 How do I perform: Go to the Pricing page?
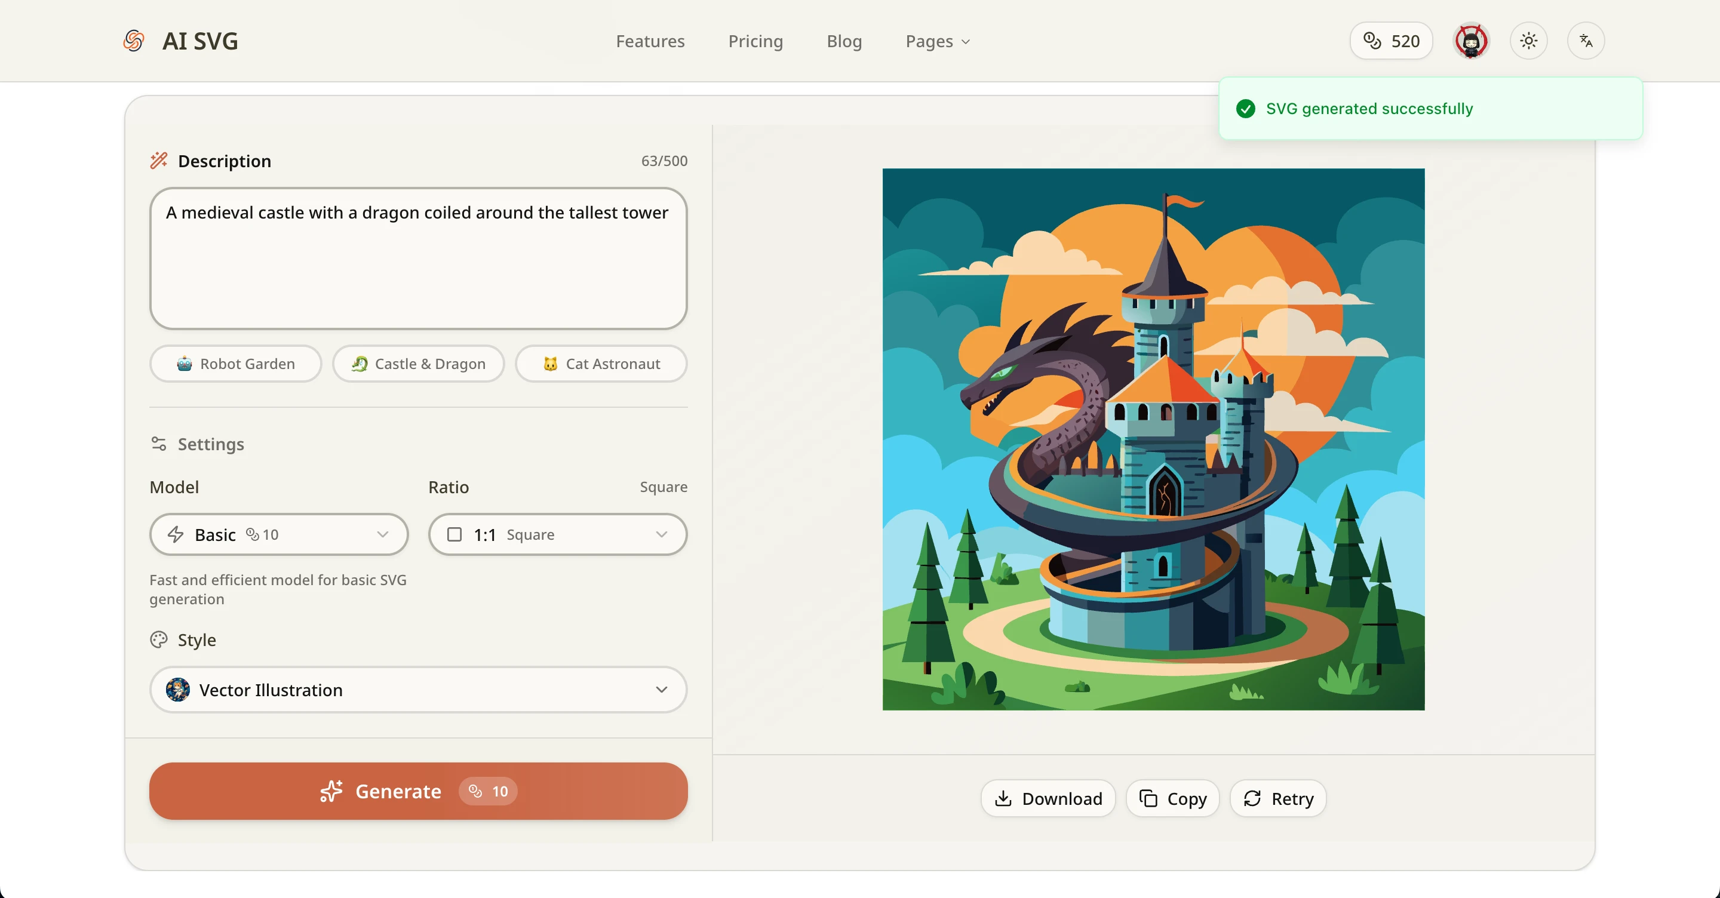[x=755, y=41]
